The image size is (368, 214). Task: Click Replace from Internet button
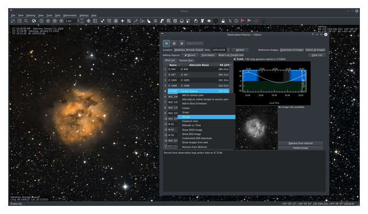[300, 143]
